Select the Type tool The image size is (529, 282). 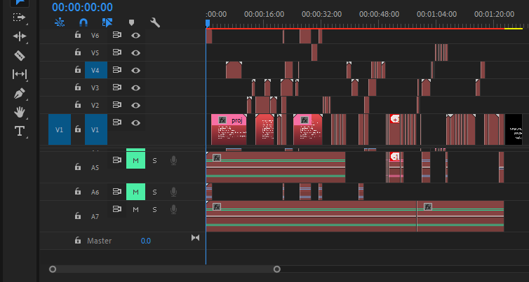click(x=19, y=131)
